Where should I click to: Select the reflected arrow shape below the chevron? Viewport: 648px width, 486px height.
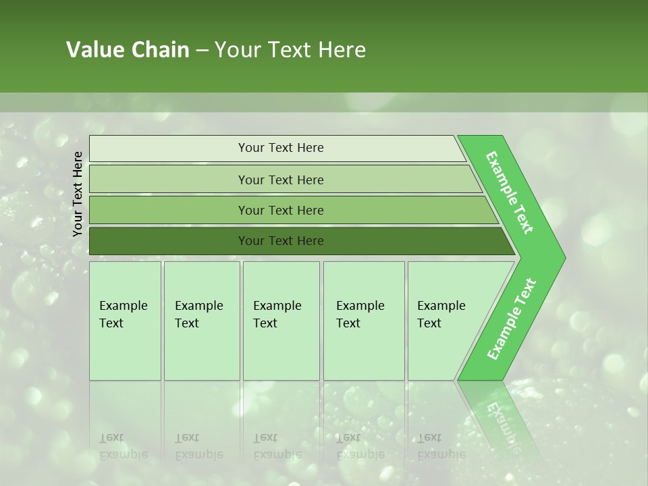point(498,419)
